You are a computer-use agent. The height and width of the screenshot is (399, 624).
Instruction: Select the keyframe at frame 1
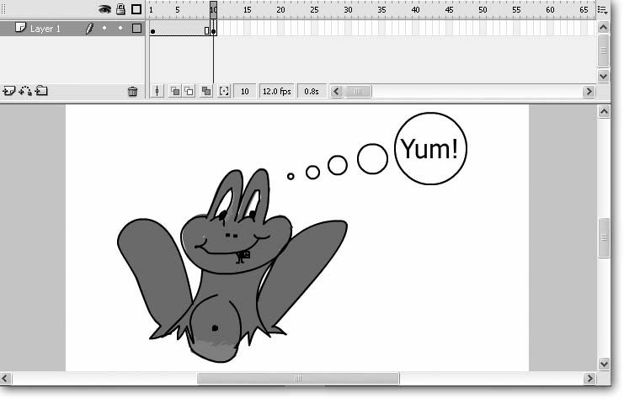152,30
